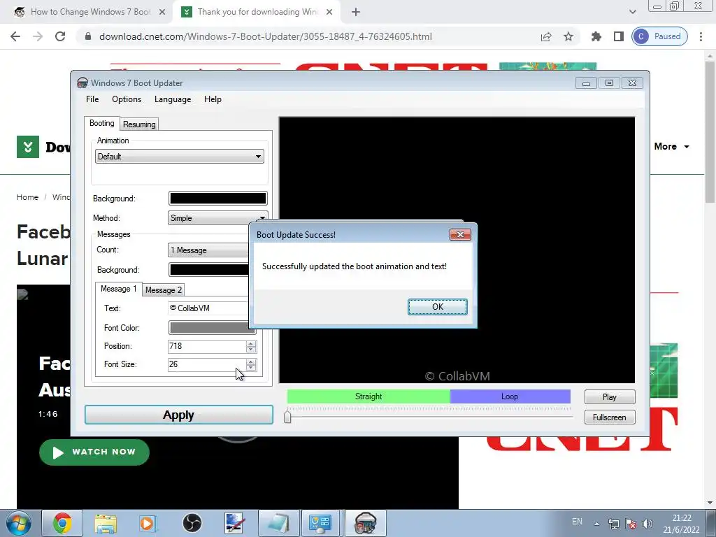Bookmark this page with star icon
The height and width of the screenshot is (537, 716).
coord(568,36)
